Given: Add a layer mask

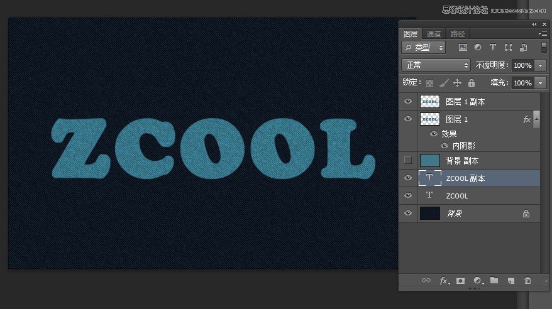Looking at the screenshot, I should [460, 281].
